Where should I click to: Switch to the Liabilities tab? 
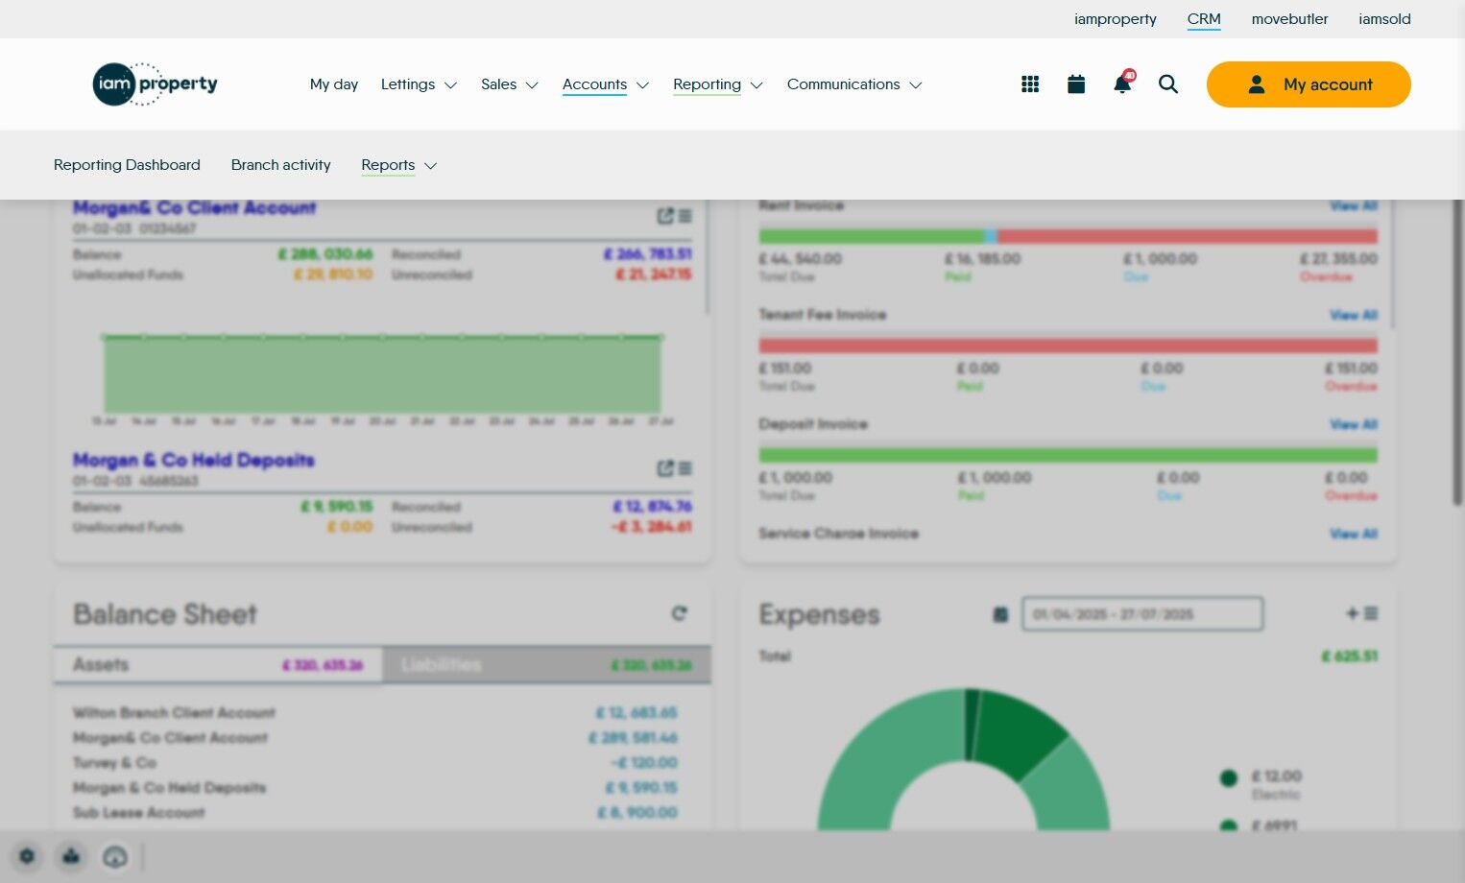click(x=546, y=664)
